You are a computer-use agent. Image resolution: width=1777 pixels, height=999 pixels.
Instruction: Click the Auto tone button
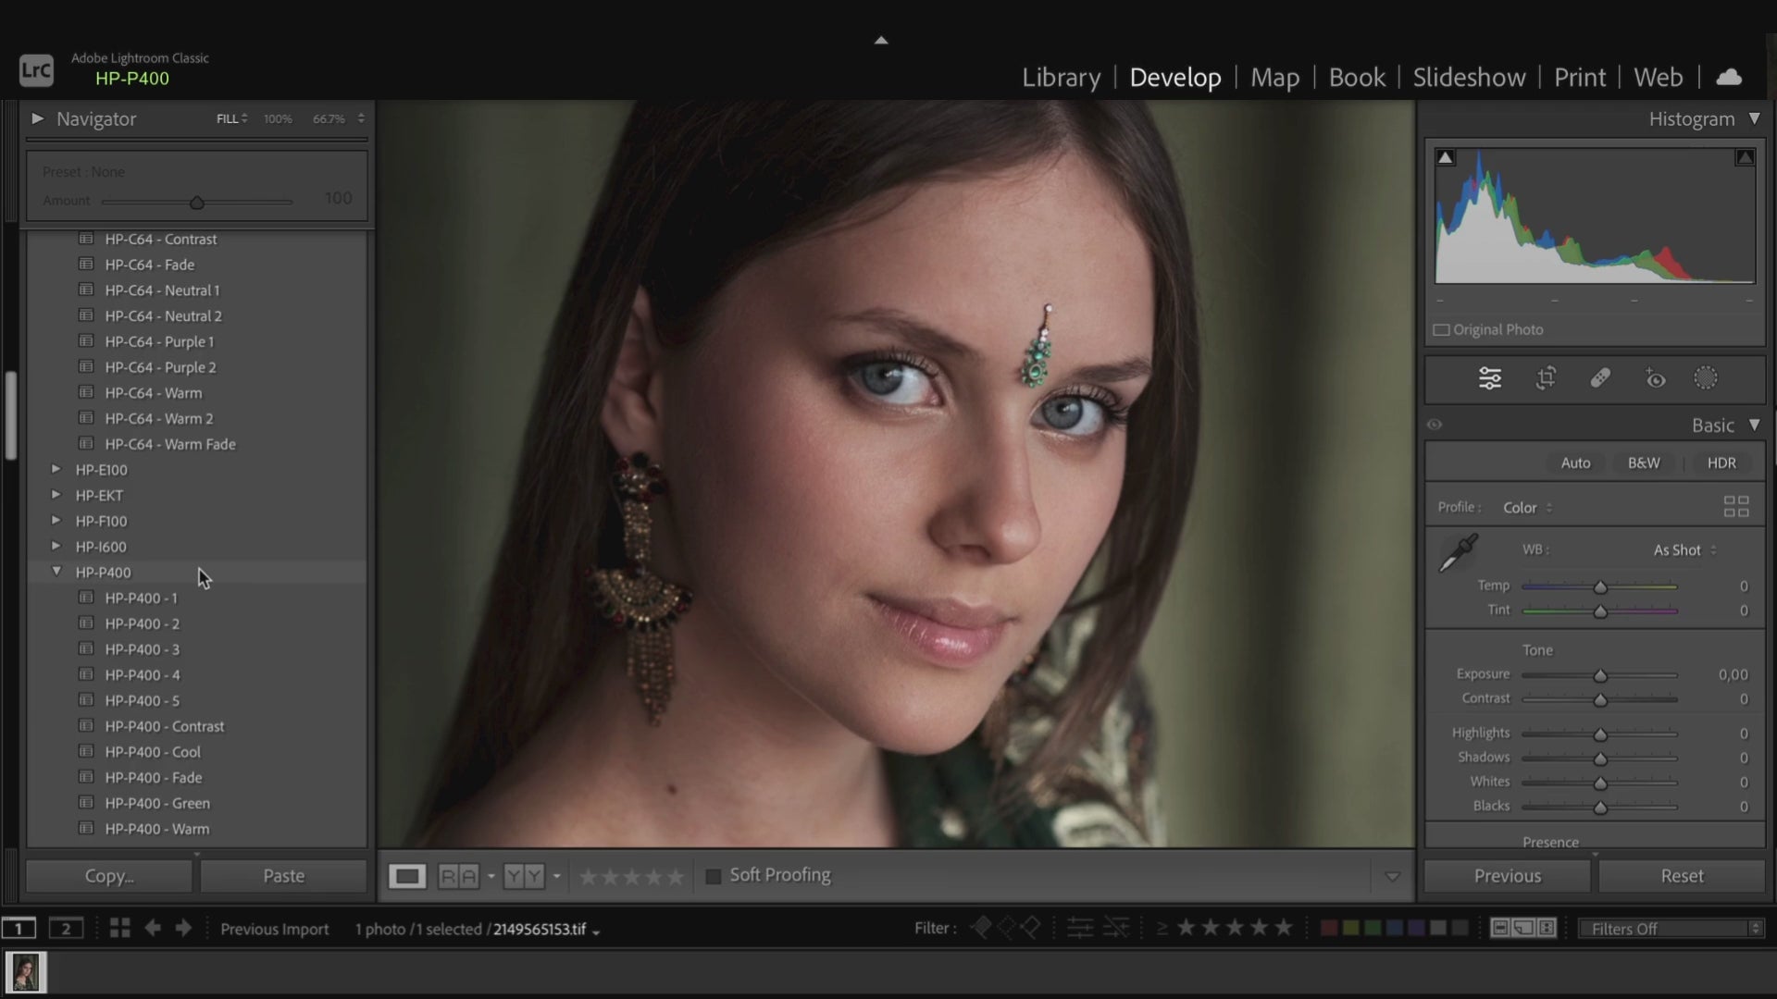(1575, 462)
